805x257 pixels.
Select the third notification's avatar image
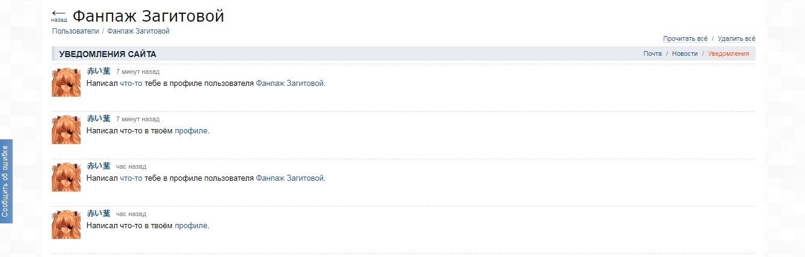pyautogui.click(x=66, y=177)
